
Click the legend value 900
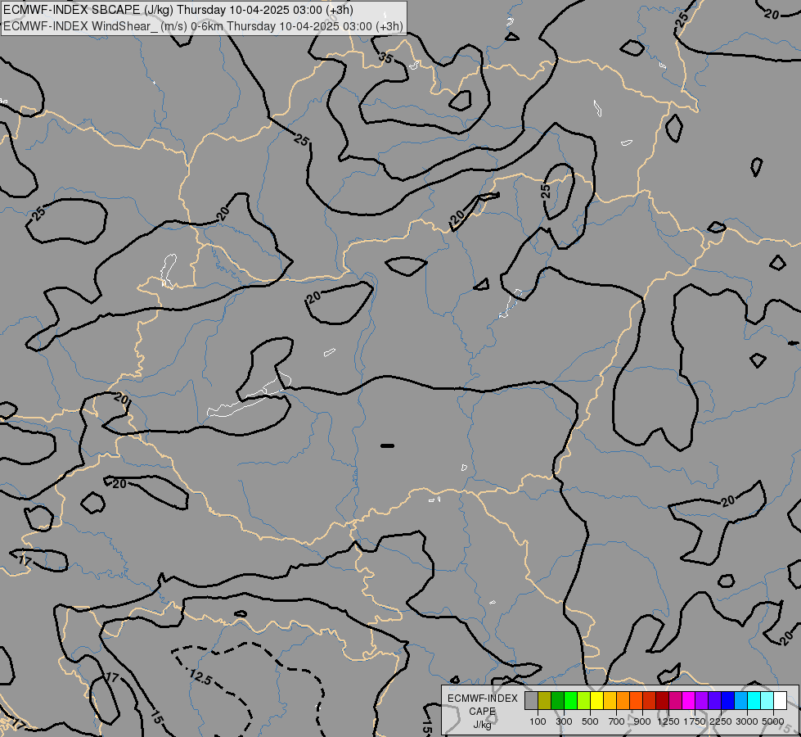tap(642, 721)
